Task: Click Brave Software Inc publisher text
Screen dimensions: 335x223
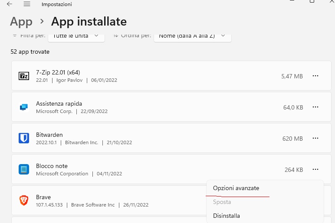Action: coord(93,205)
